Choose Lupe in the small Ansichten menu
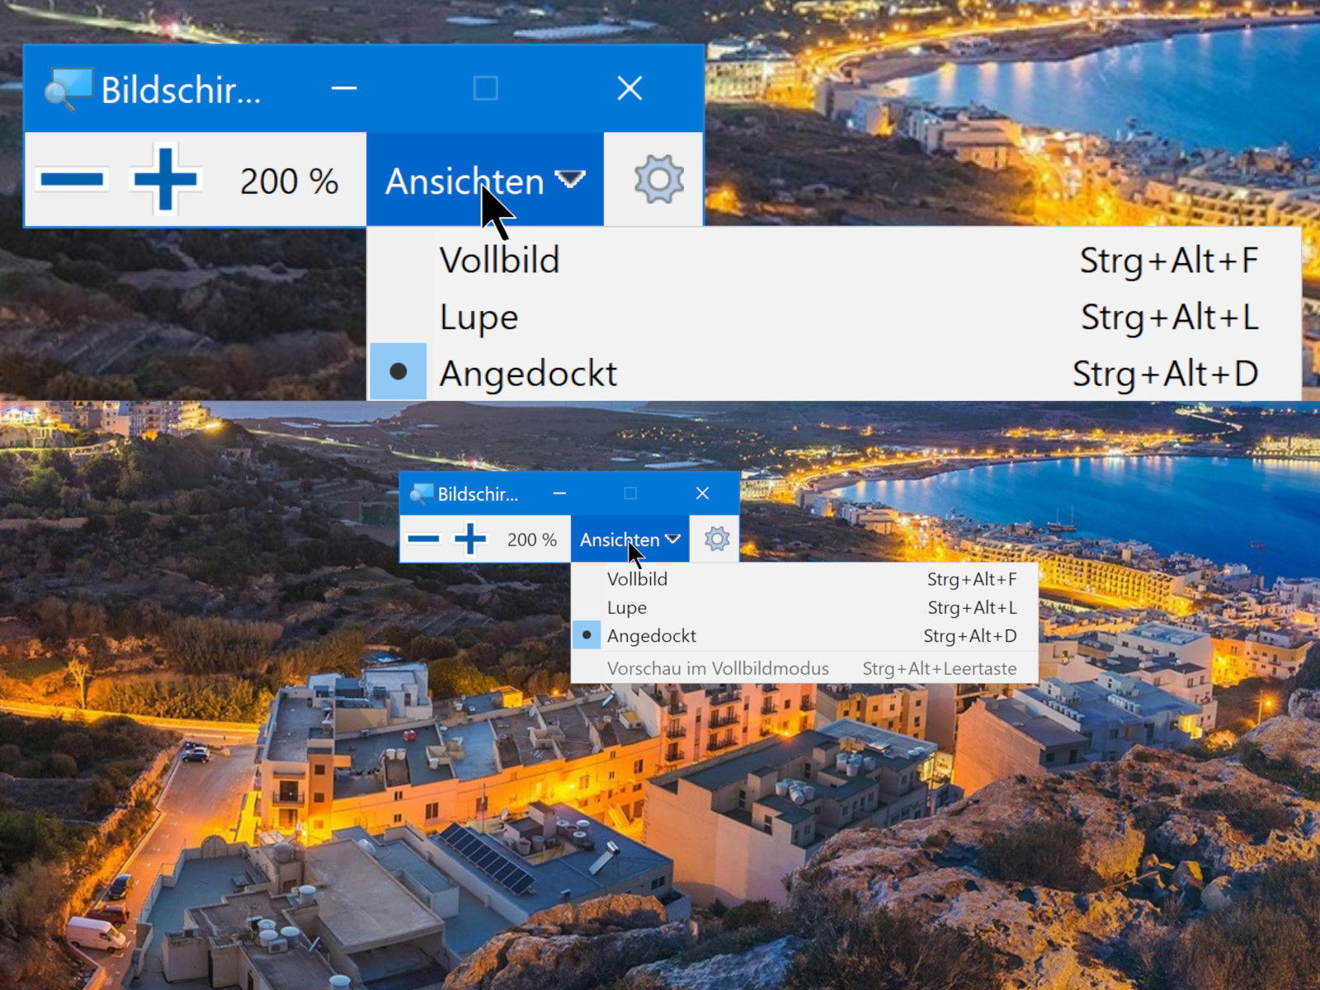The width and height of the screenshot is (1320, 990). pos(804,608)
